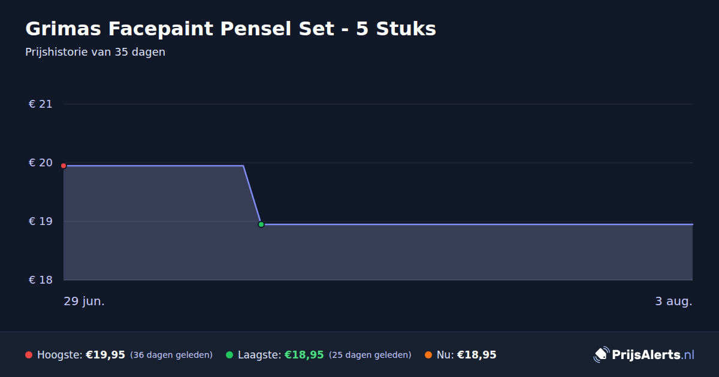Image resolution: width=719 pixels, height=377 pixels.
Task: Select the € 21 axis label
Action: pyautogui.click(x=41, y=104)
